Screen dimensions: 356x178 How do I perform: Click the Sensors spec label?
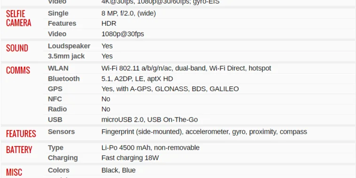point(61,132)
